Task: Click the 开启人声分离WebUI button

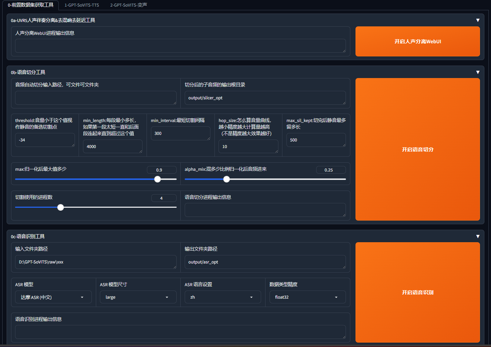Action: click(x=418, y=41)
